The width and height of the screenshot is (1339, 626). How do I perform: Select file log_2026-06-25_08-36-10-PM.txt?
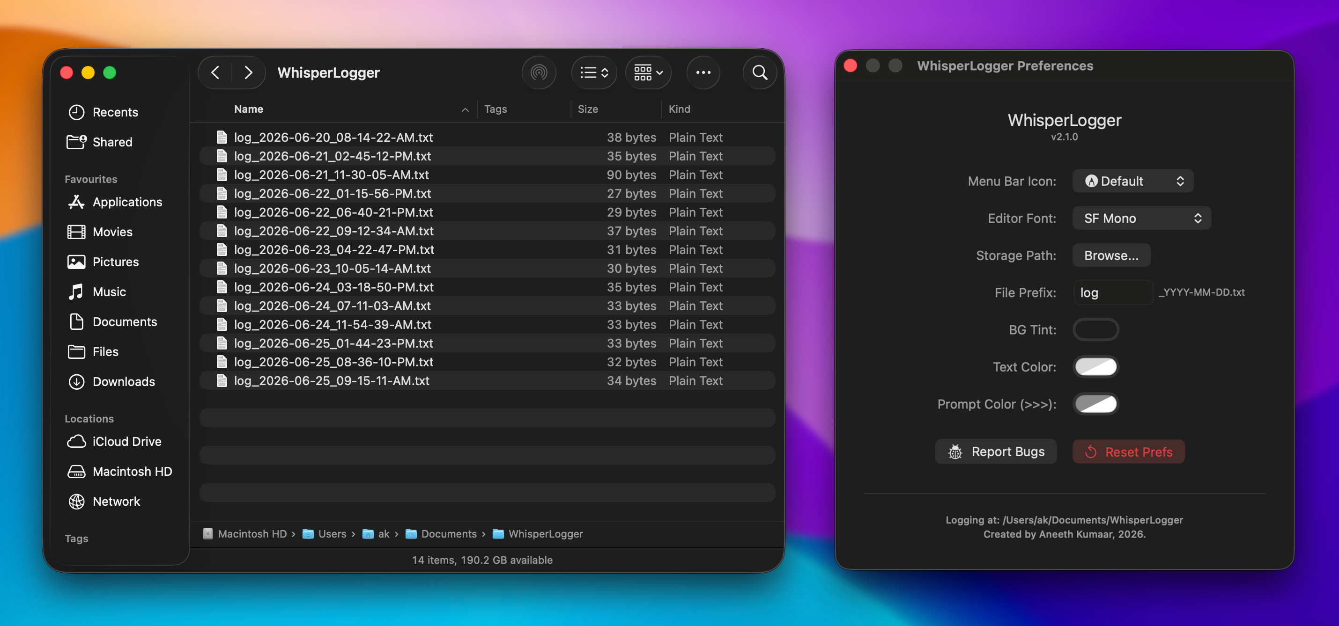(488, 361)
